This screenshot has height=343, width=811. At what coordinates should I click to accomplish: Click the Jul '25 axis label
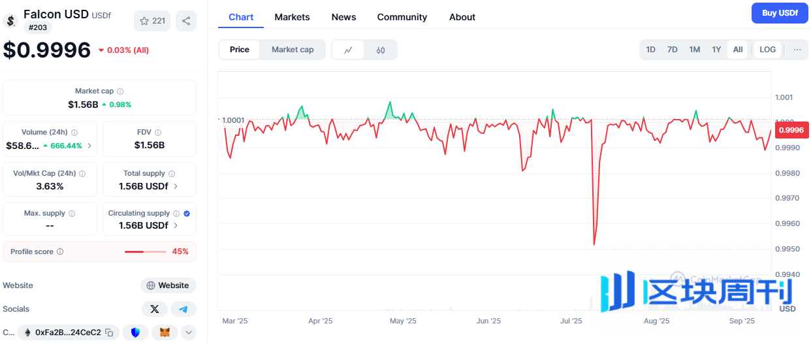coord(571,321)
